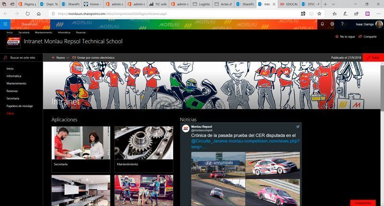This screenshot has width=384, height=206.
Task: Select Papelera de reciclaje in side navigation
Action: (x=20, y=106)
